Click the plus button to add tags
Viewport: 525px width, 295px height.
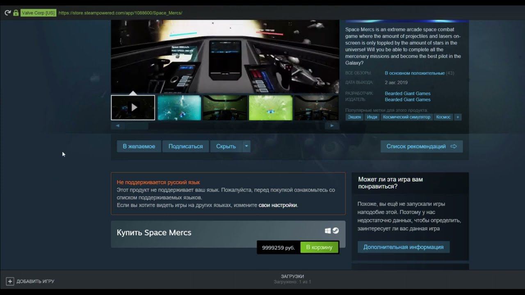pyautogui.click(x=458, y=117)
